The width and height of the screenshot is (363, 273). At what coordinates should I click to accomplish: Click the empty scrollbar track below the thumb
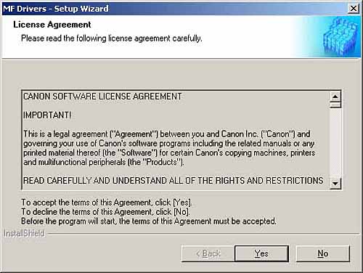(335, 143)
